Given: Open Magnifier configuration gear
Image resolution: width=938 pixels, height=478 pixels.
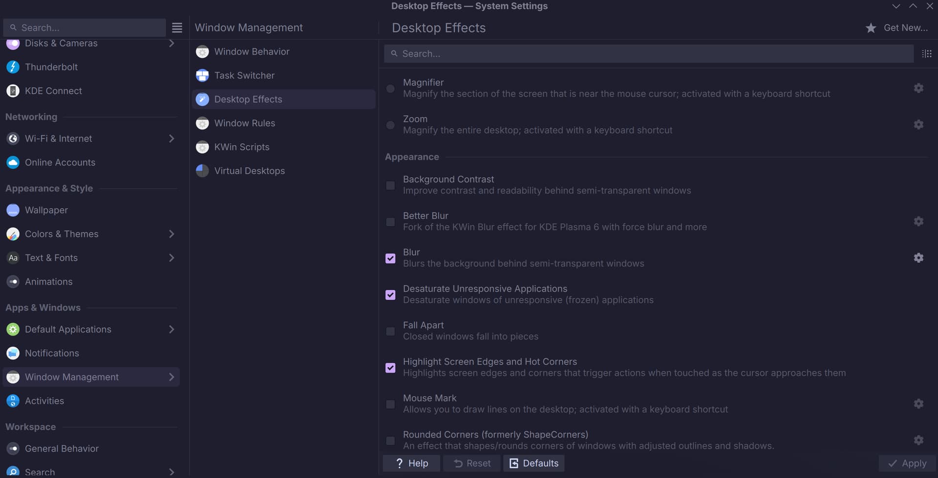Looking at the screenshot, I should pyautogui.click(x=918, y=88).
